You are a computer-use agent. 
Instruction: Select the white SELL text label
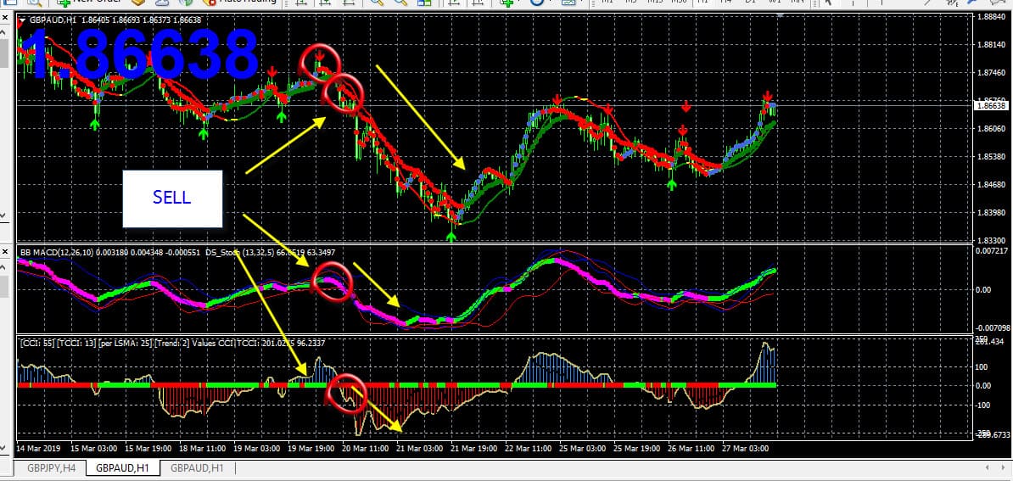pyautogui.click(x=172, y=198)
